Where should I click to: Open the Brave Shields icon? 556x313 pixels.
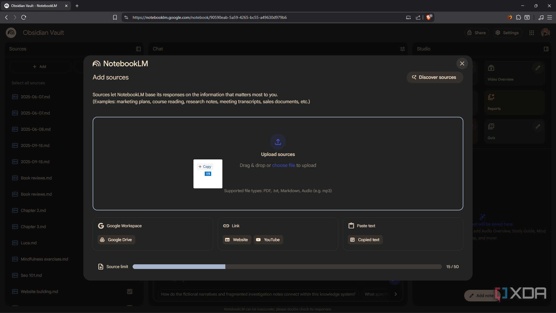429,17
